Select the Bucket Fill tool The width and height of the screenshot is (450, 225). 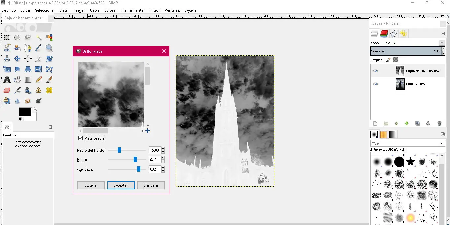pos(17,80)
